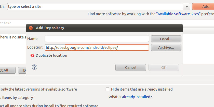Choose the Local... button
Viewport: 214px width, 107px height.
[x=166, y=39]
